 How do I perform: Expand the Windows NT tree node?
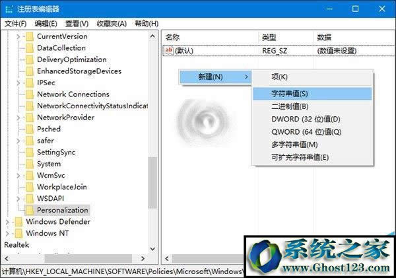[7, 233]
